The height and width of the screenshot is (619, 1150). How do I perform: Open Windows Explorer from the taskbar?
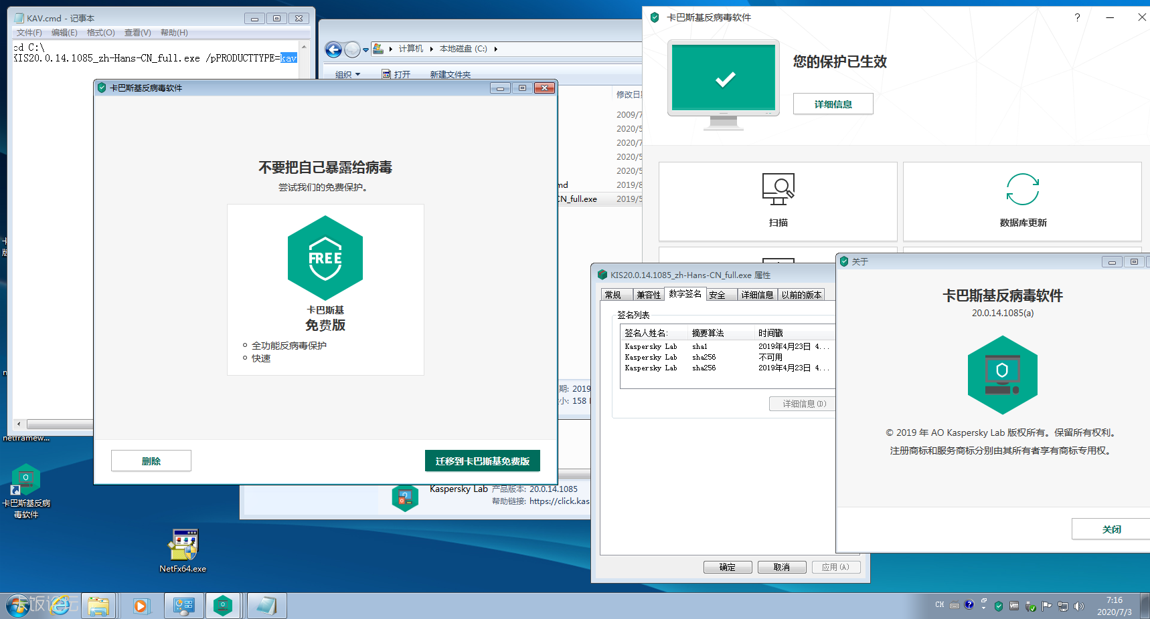point(98,606)
